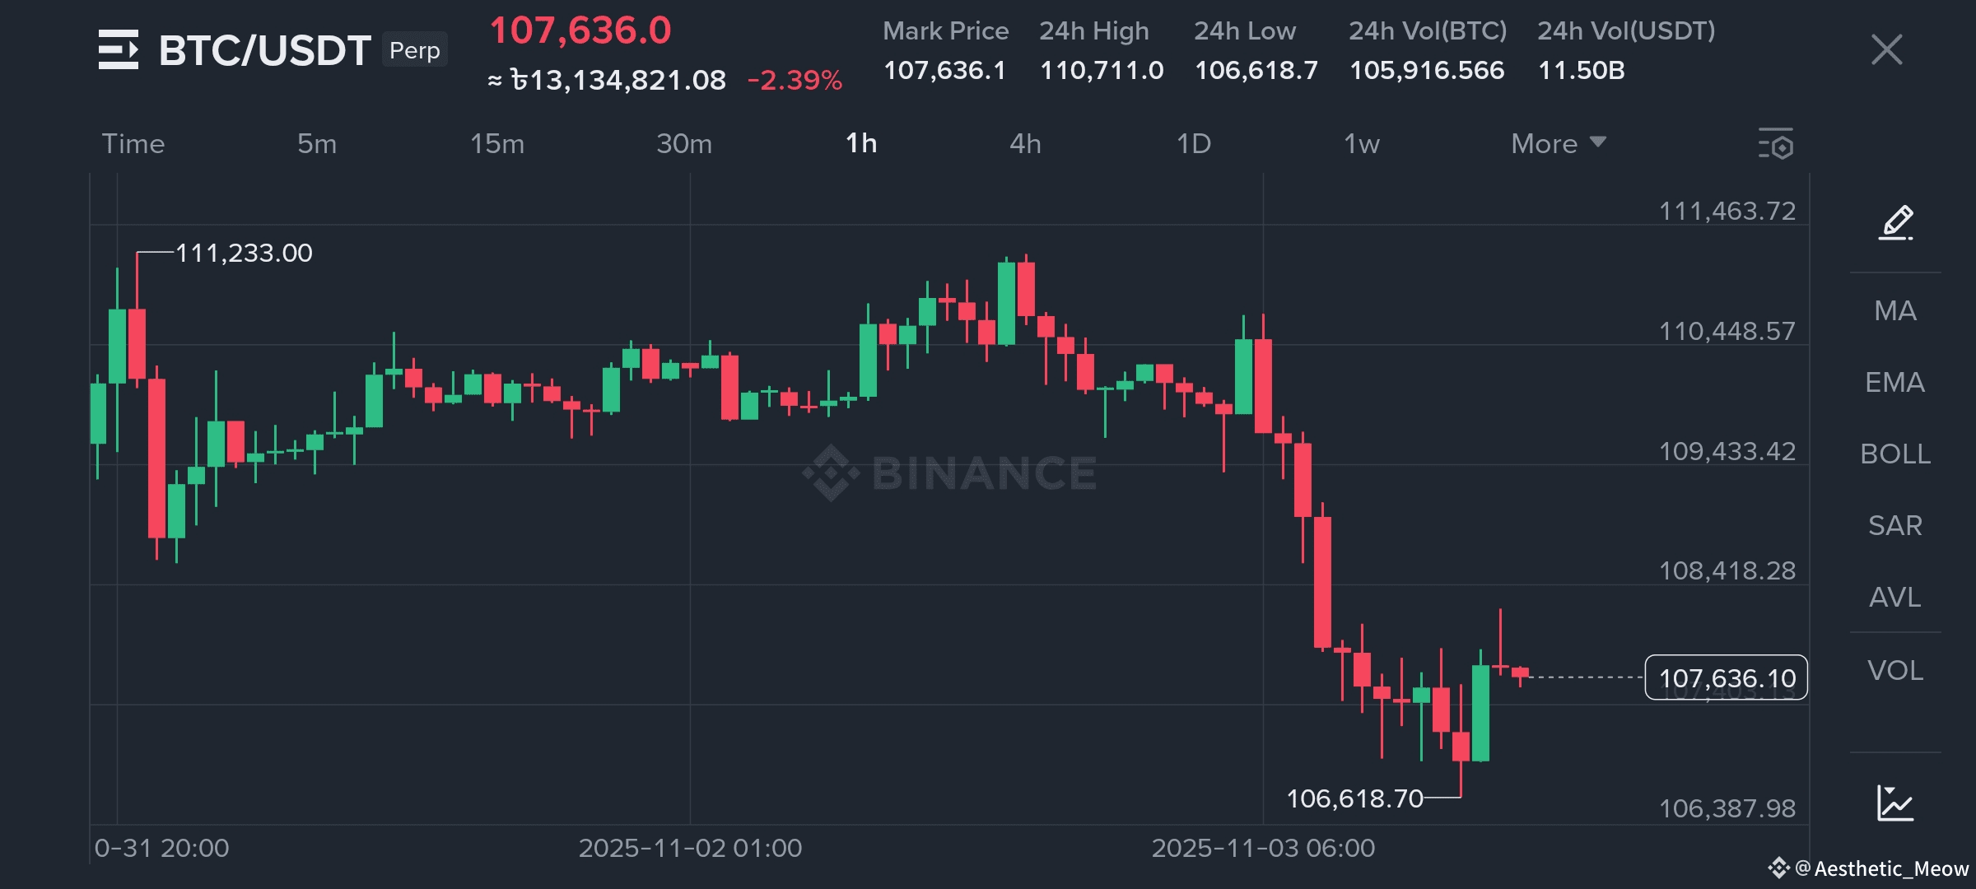Toggle the EMA indicator
Image resolution: width=1976 pixels, height=889 pixels.
(x=1894, y=382)
